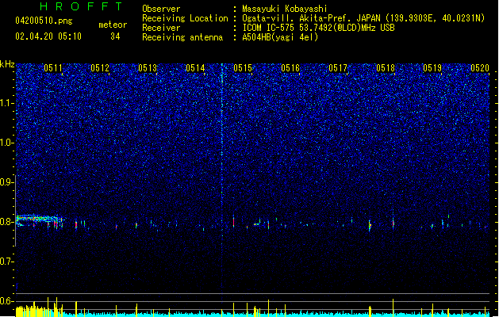The height and width of the screenshot is (317, 499).
Task: Click the 0518 time marker
Action: pyautogui.click(x=386, y=68)
